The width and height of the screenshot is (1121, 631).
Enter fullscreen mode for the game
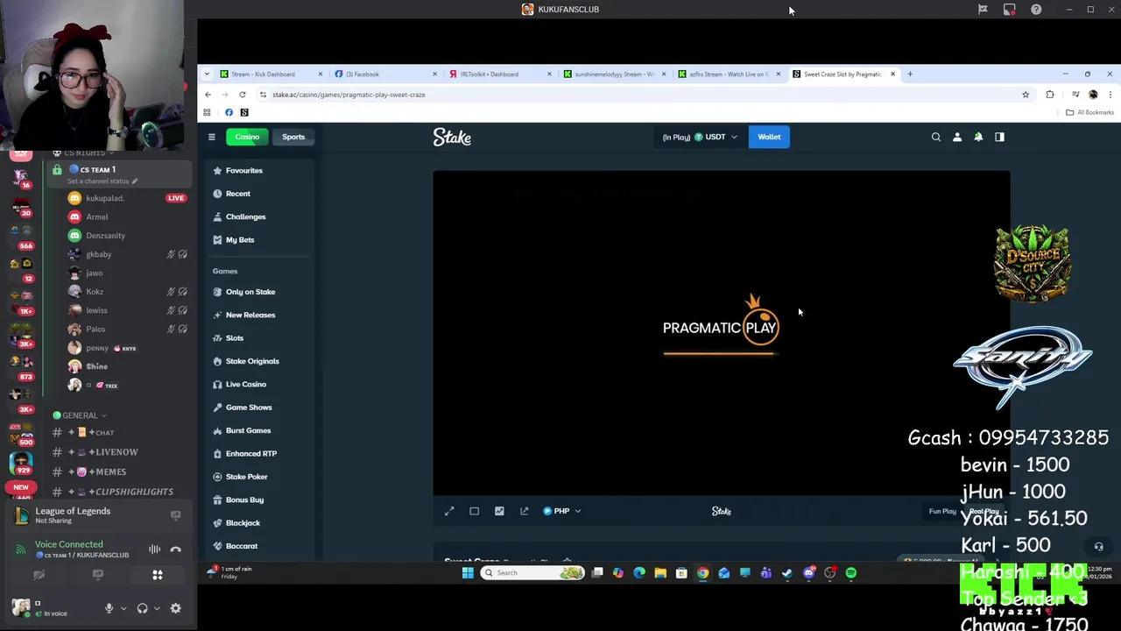449,511
